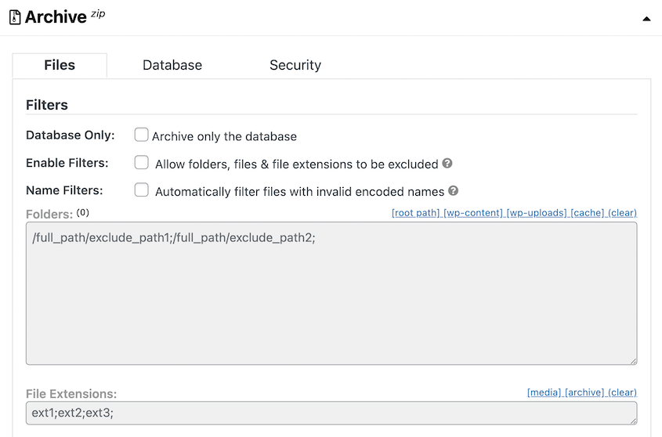
Task: Check Archive only the database
Action: coord(141,135)
